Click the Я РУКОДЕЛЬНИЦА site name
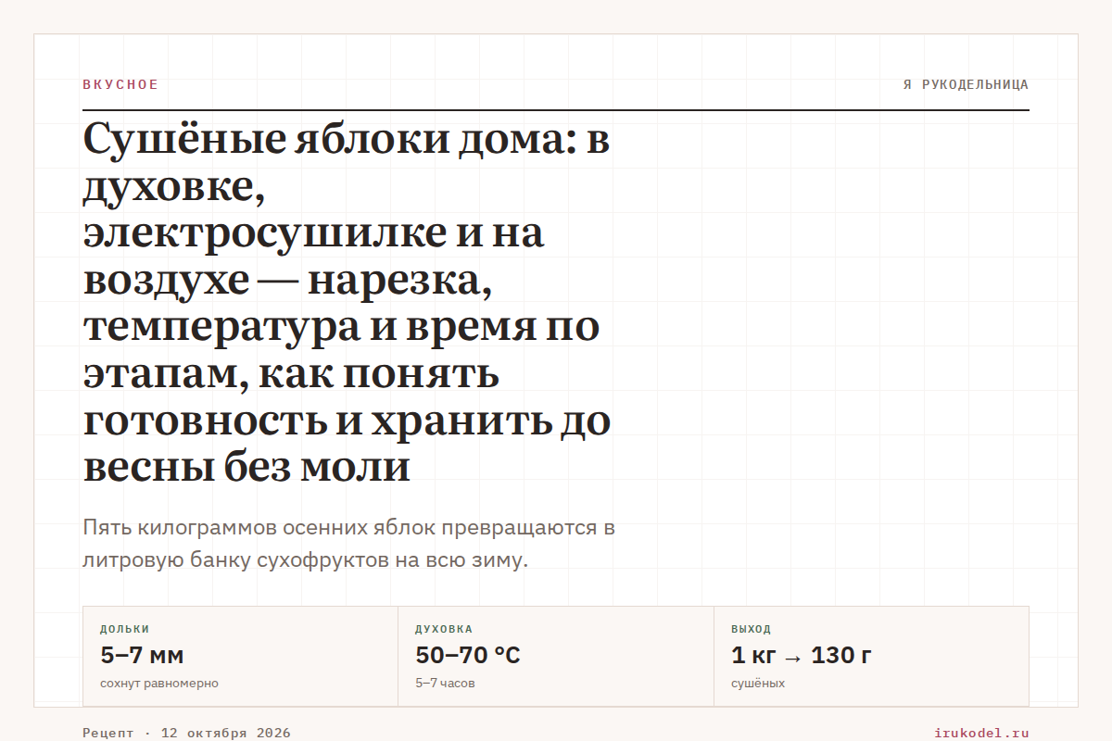Viewport: 1112px width, 741px height. (966, 84)
